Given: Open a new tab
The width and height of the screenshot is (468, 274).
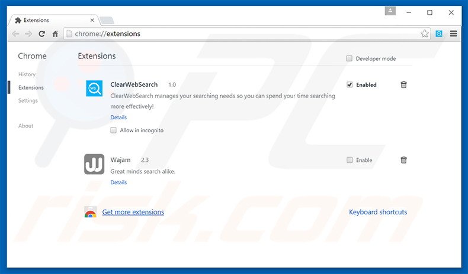Looking at the screenshot, I should (x=107, y=21).
